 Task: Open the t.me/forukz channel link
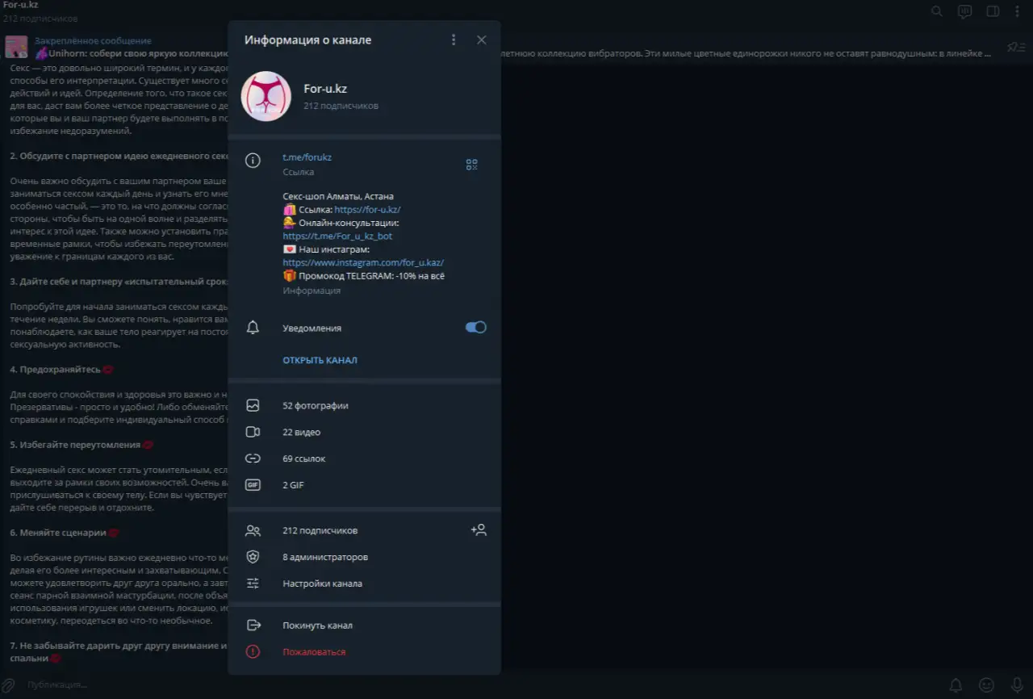click(307, 157)
